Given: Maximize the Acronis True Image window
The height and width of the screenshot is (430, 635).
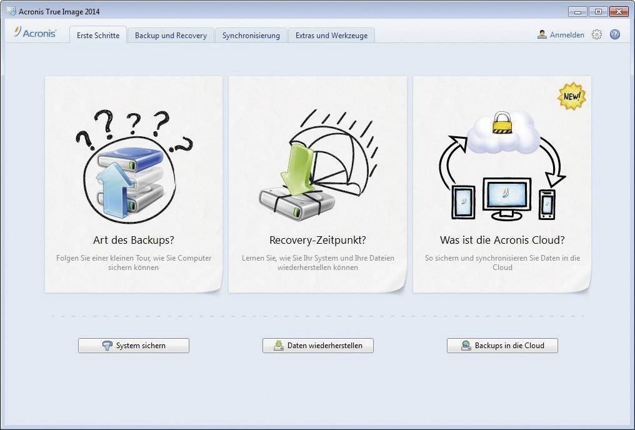Looking at the screenshot, I should [598, 12].
